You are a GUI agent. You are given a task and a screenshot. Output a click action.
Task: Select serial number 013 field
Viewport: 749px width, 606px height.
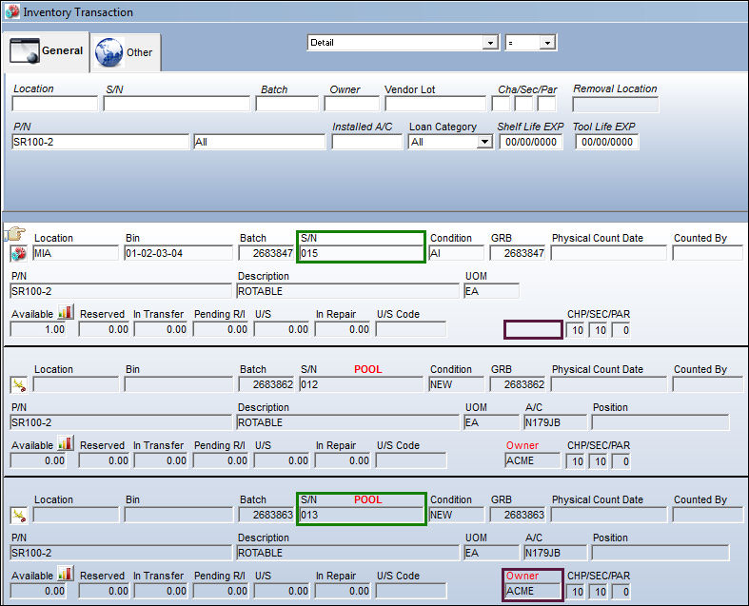pyautogui.click(x=361, y=515)
